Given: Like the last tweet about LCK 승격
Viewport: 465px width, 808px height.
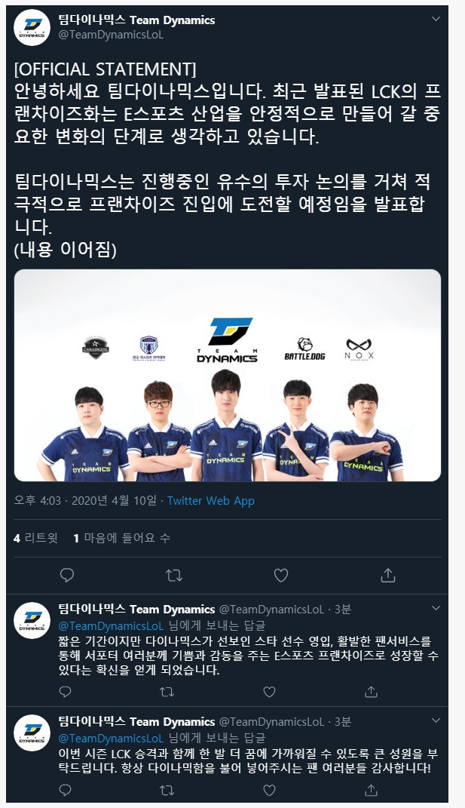Looking at the screenshot, I should tap(269, 790).
